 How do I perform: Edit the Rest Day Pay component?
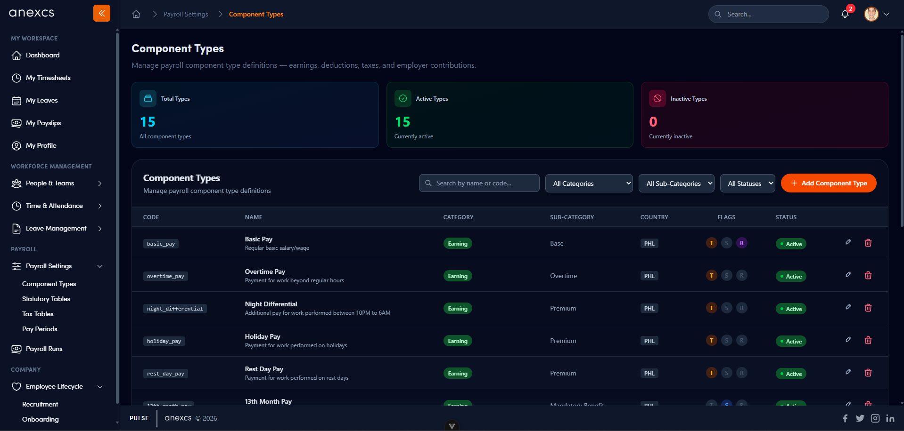point(848,372)
